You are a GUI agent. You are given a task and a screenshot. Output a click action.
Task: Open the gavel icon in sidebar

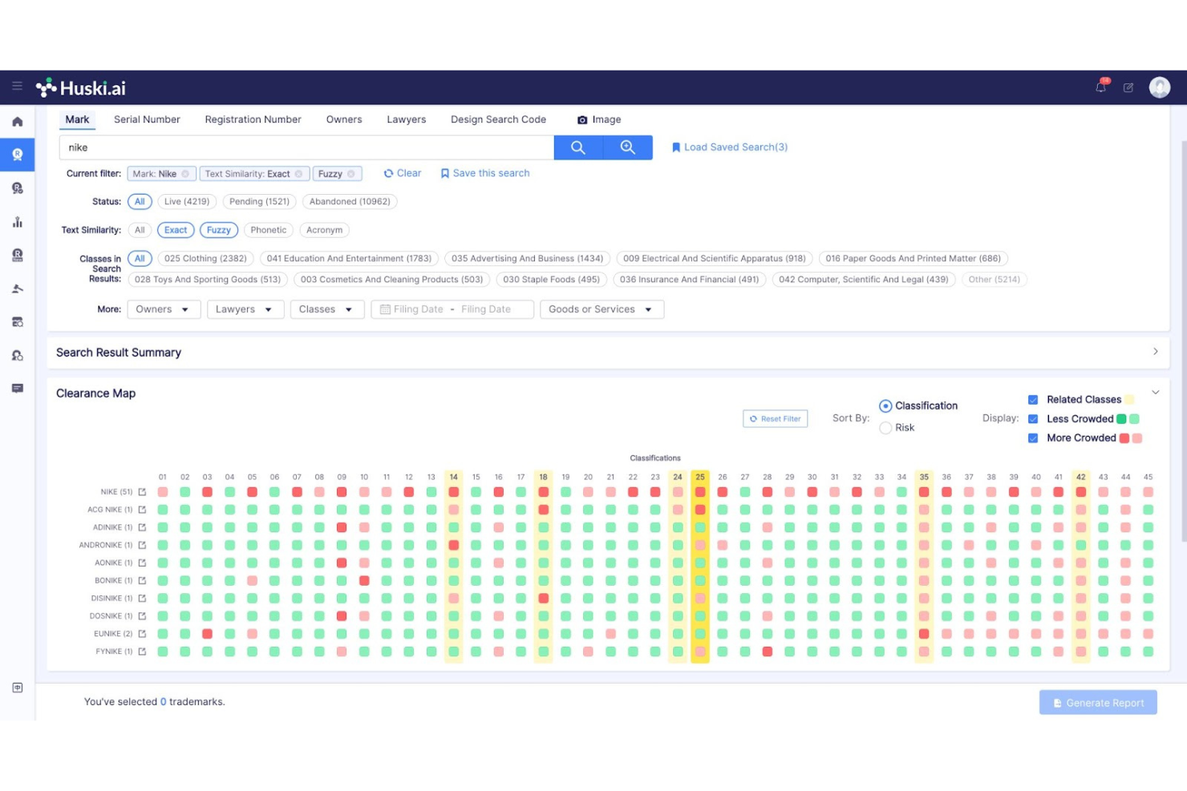pos(17,289)
